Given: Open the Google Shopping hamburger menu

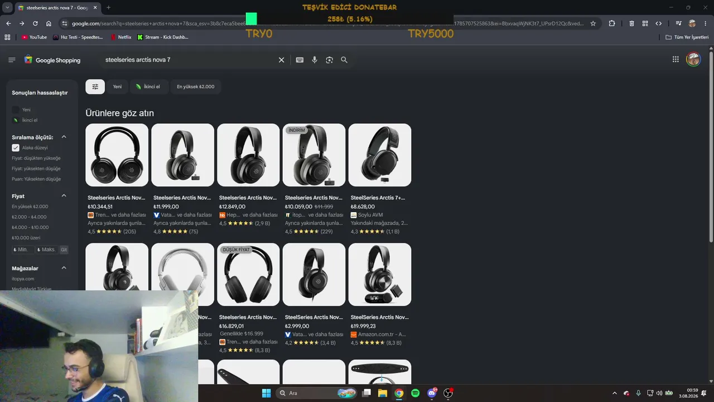Looking at the screenshot, I should click(12, 60).
